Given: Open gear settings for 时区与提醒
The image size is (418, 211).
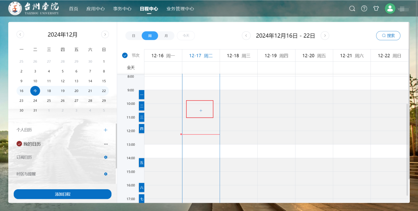Looking at the screenshot, I should (x=106, y=174).
